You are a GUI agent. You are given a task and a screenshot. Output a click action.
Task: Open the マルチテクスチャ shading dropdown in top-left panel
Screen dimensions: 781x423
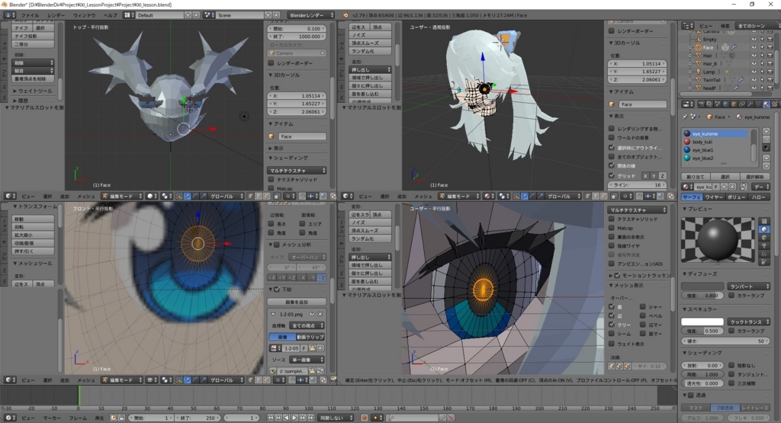pos(297,170)
